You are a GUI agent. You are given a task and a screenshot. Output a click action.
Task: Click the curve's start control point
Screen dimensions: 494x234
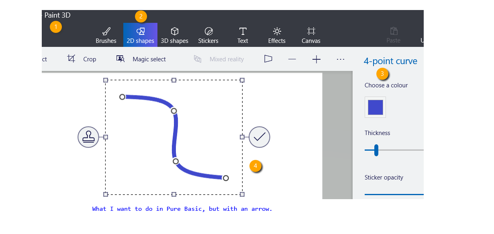coord(122,97)
